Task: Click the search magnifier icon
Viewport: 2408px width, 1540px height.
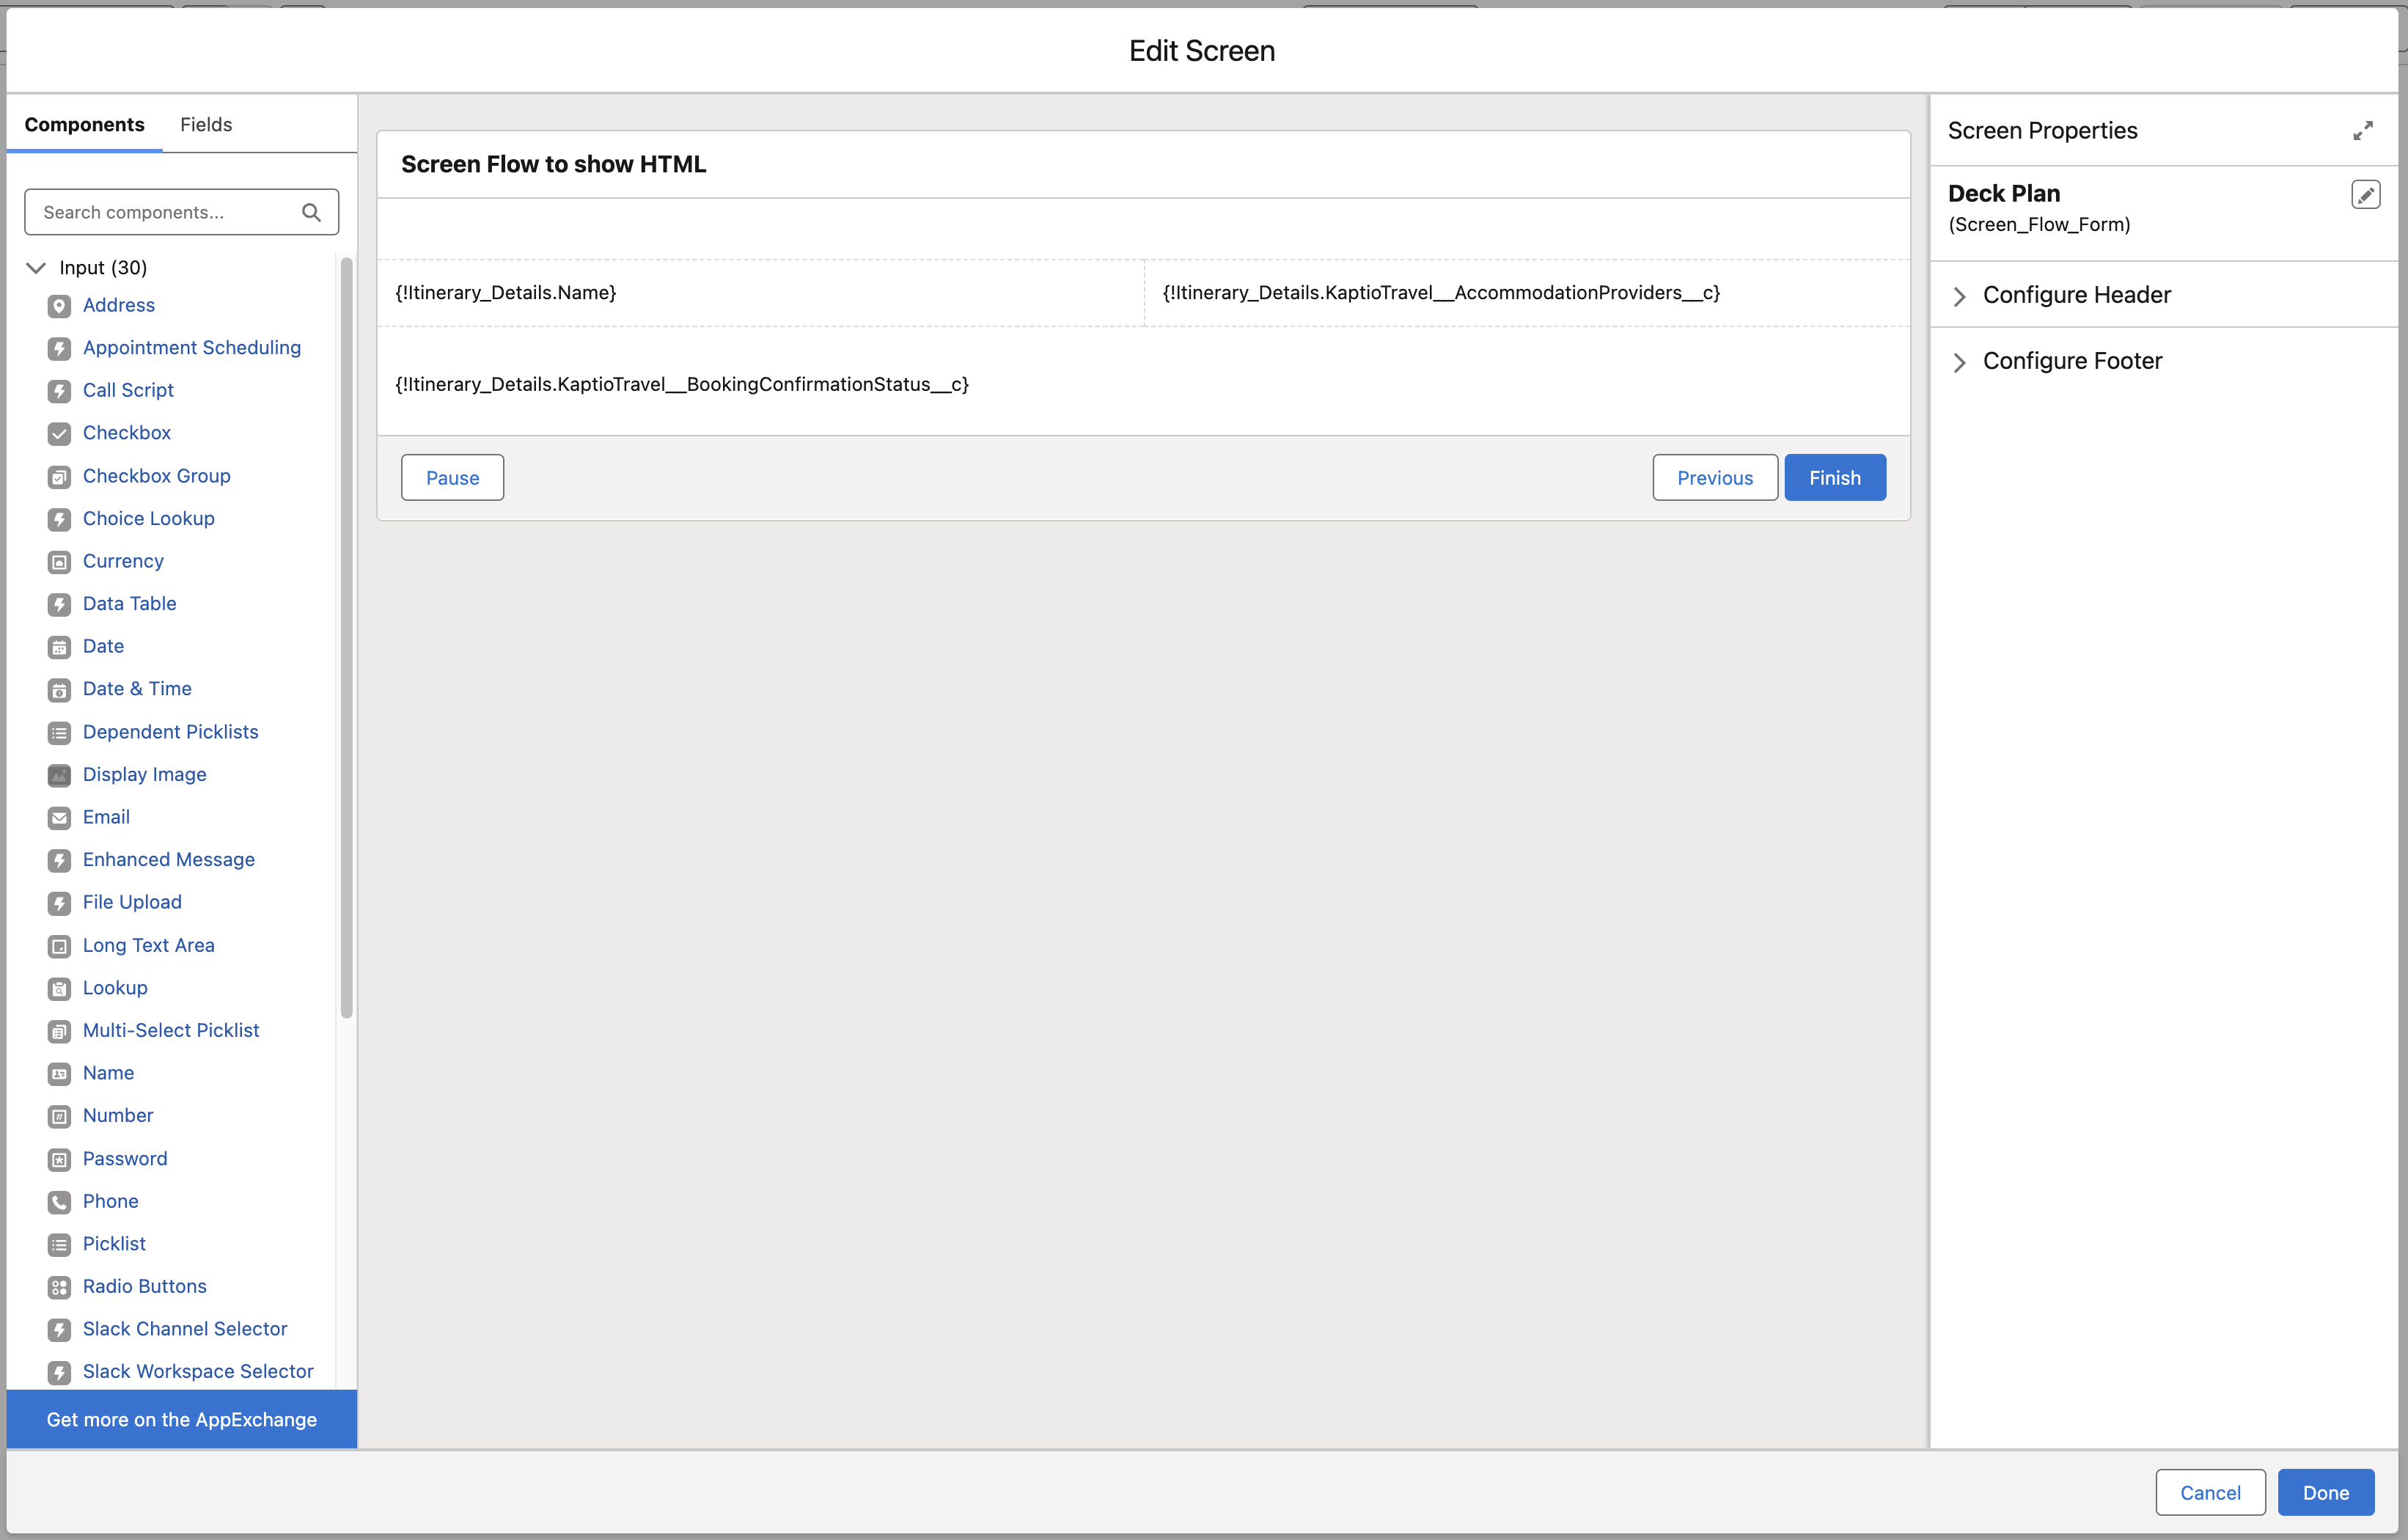Action: 311,212
